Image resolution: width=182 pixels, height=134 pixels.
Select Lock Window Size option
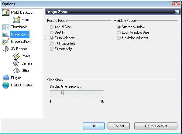tap(119, 32)
